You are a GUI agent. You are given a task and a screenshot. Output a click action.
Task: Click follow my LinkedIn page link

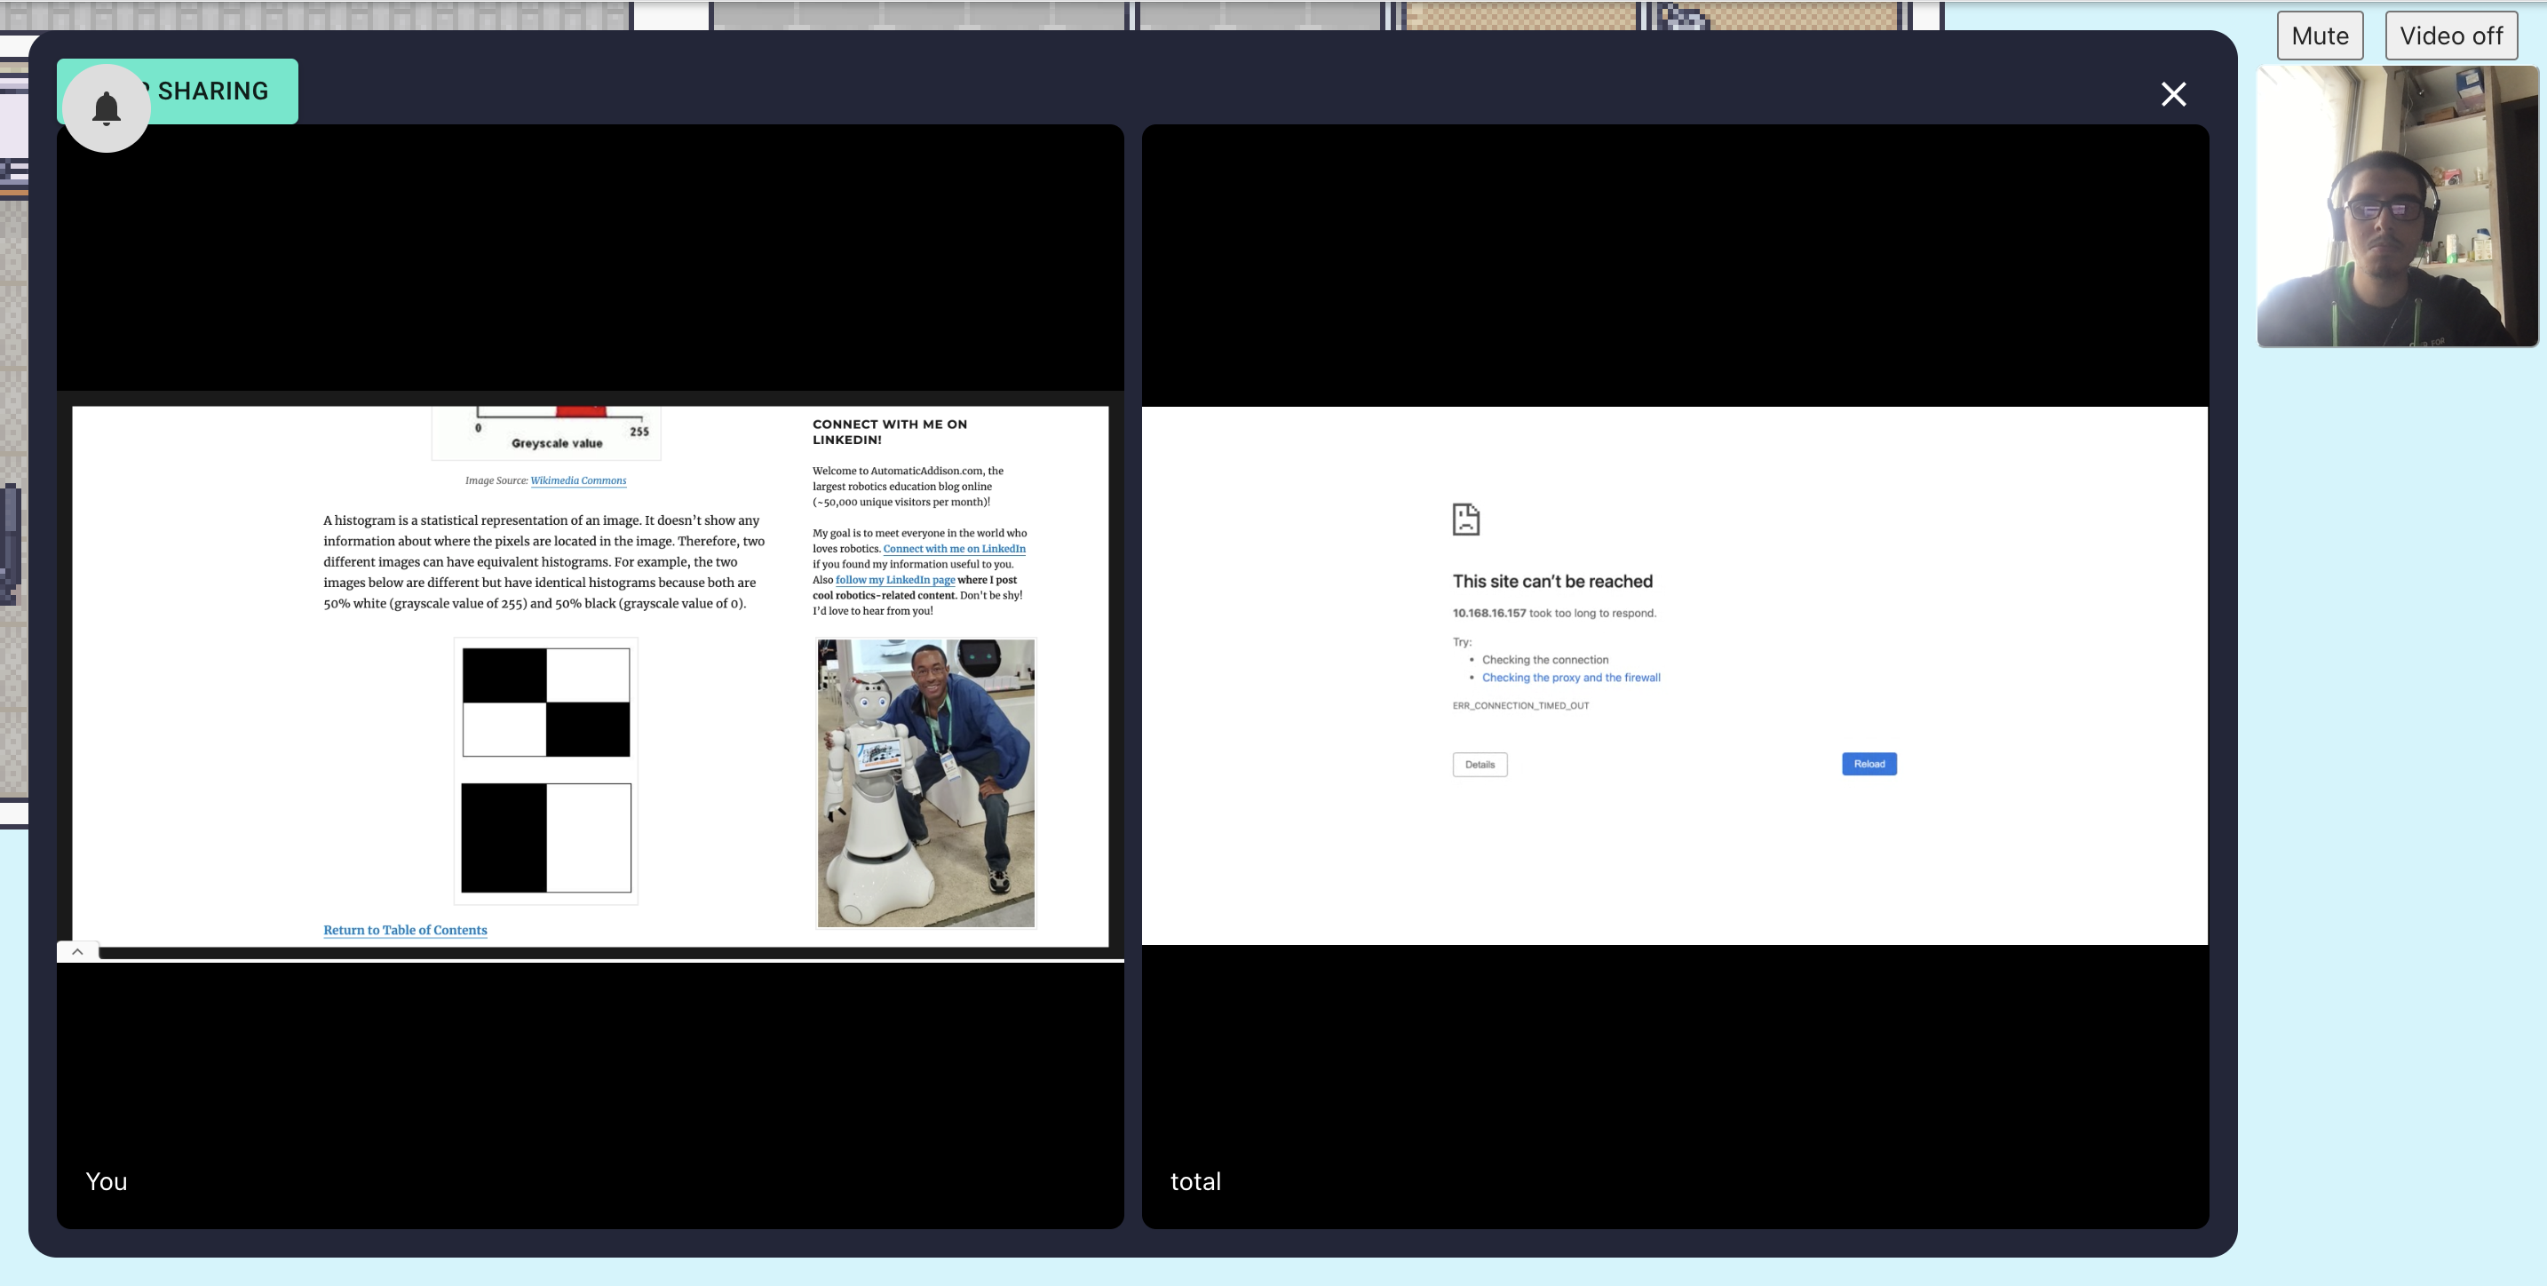pyautogui.click(x=895, y=580)
